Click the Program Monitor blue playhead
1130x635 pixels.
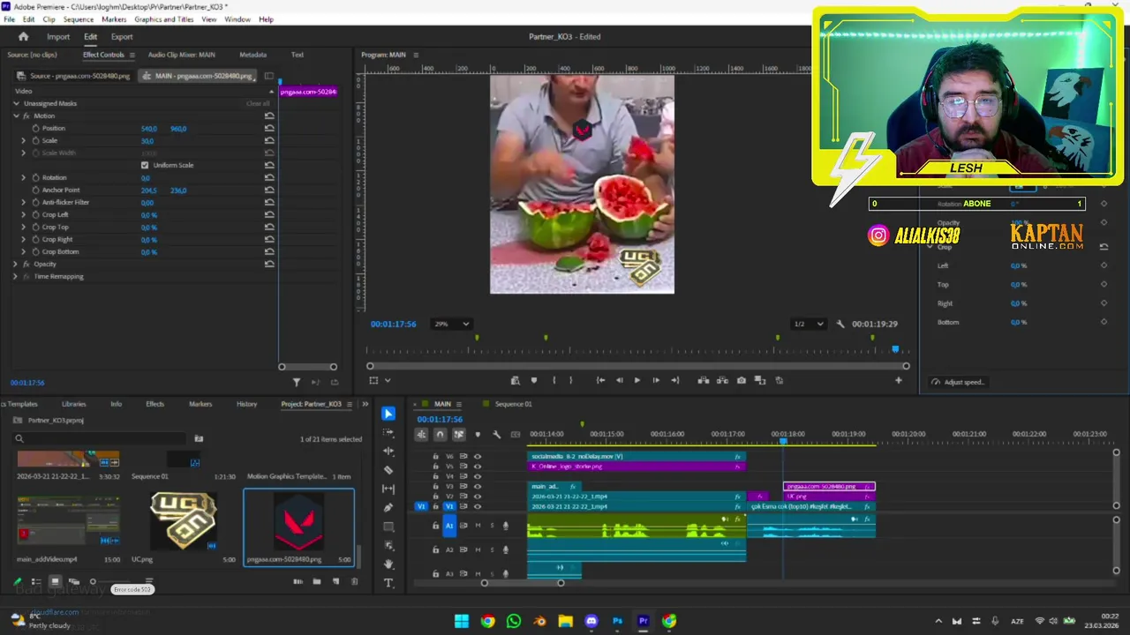[x=895, y=349]
